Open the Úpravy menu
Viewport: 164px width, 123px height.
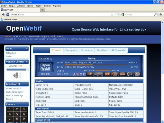12,6
